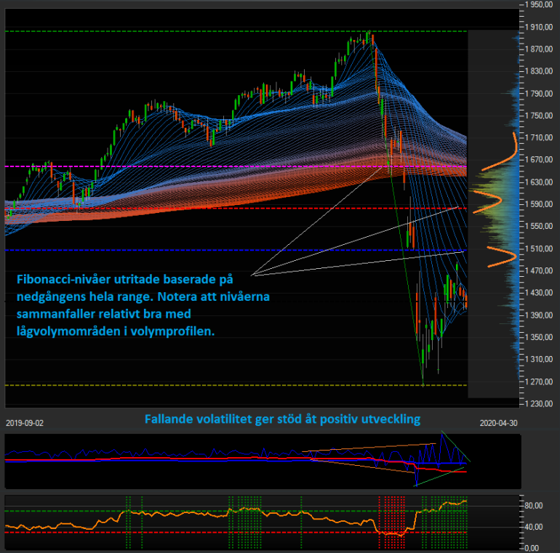Click the 1 550,00 price axis label
The height and width of the screenshot is (553, 560).
pyautogui.click(x=539, y=226)
